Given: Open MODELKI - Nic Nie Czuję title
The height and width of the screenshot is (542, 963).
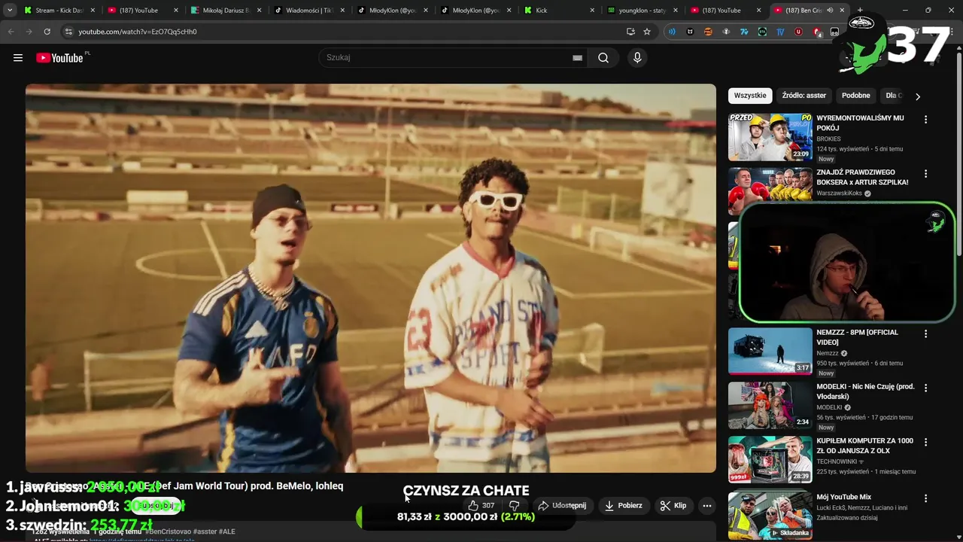Looking at the screenshot, I should (x=865, y=391).
